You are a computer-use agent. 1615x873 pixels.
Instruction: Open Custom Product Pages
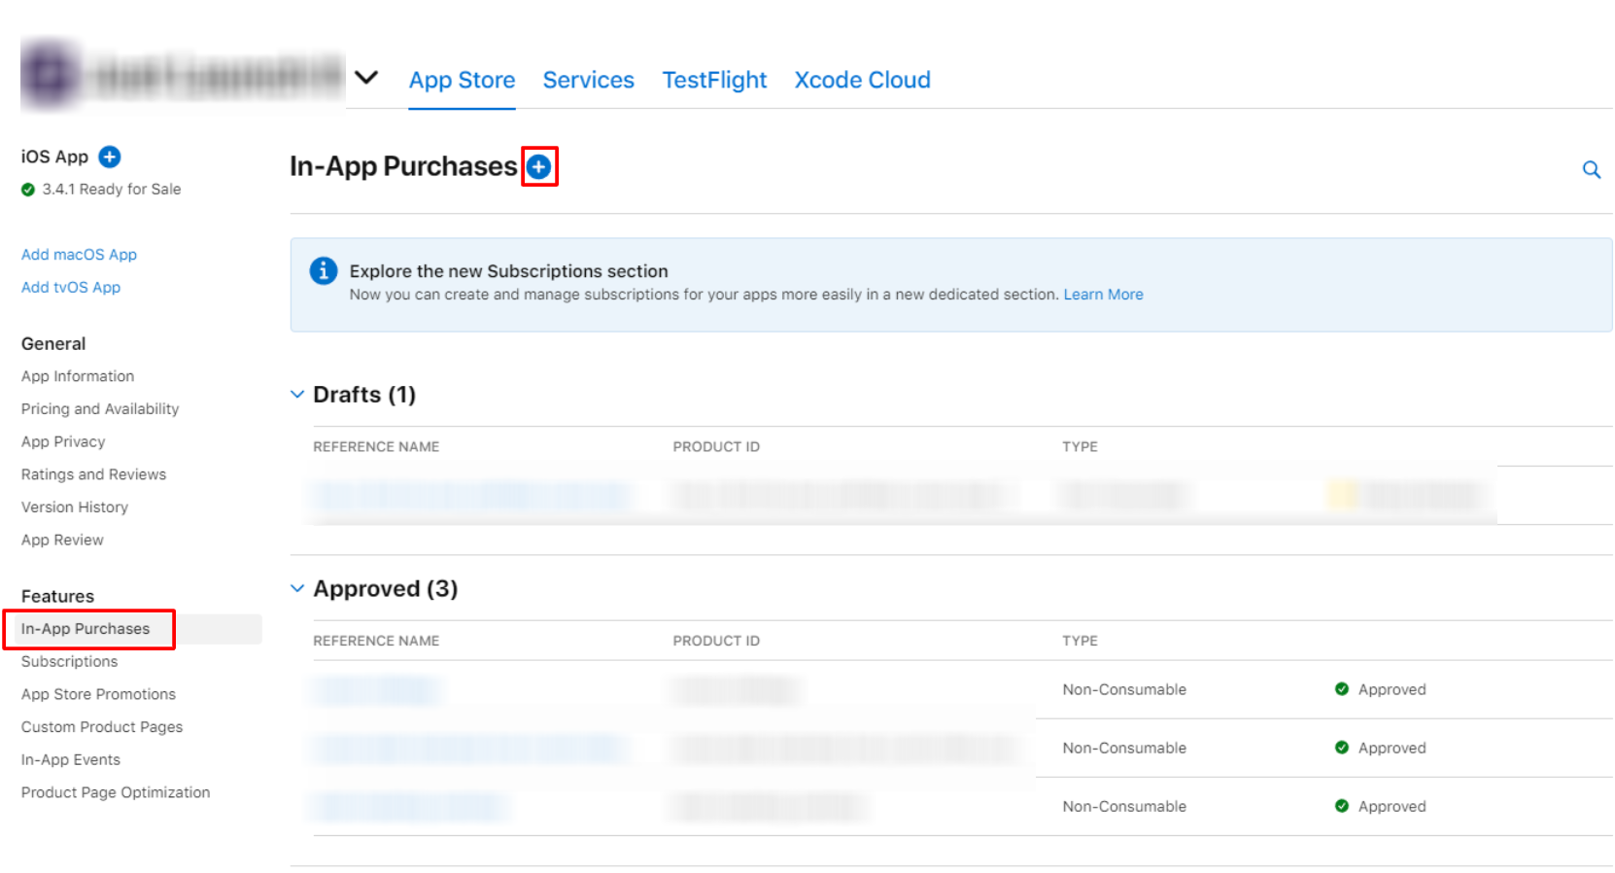102,727
